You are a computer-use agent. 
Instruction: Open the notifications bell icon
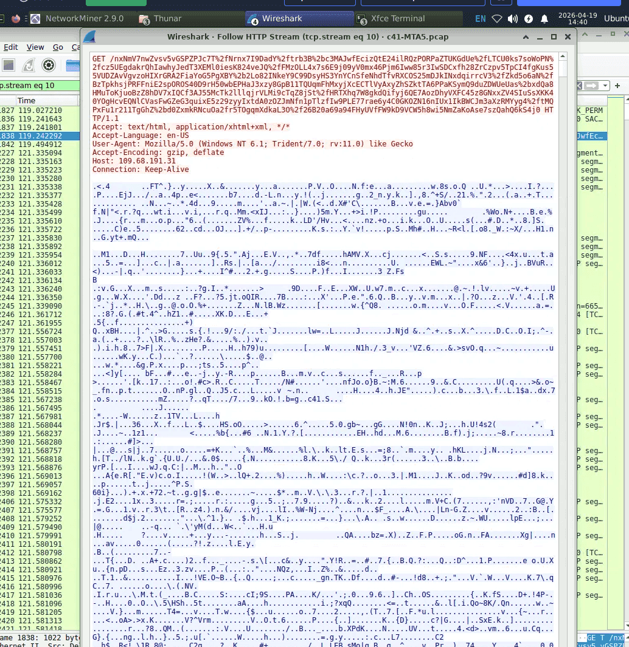click(x=544, y=19)
